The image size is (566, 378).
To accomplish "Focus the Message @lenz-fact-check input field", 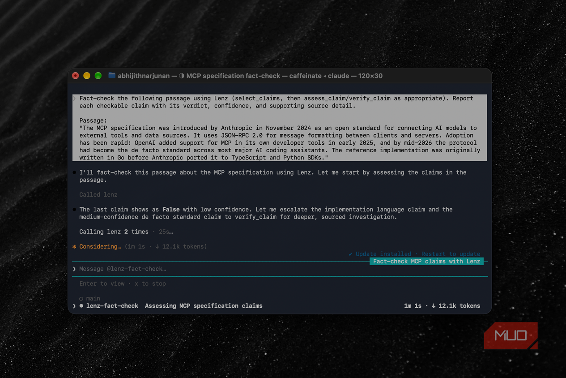I will (280, 269).
